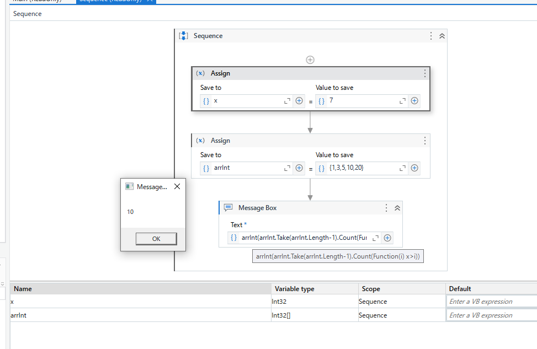This screenshot has width=537, height=349.
Task: Click the plus circle beside the Message Box Text field
Action: (387, 238)
